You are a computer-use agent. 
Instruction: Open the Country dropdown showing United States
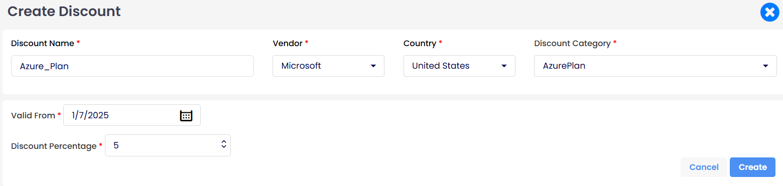tap(459, 66)
